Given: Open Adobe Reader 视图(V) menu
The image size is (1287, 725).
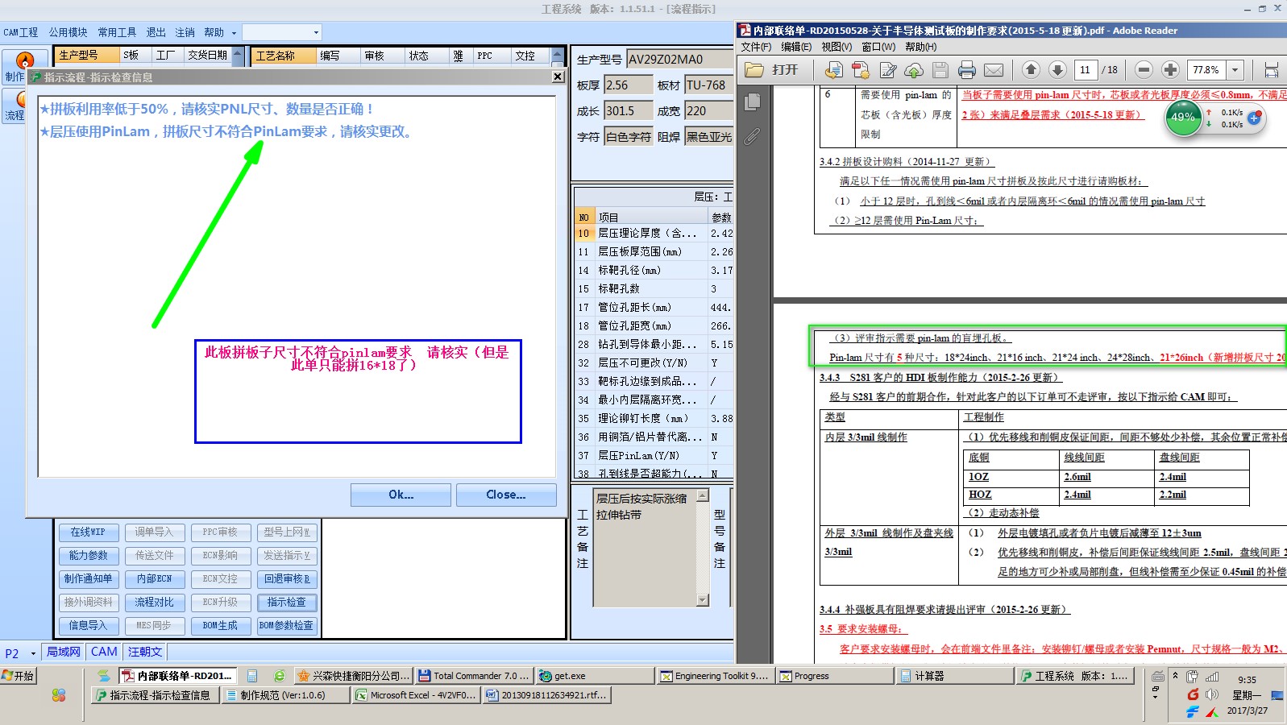Looking at the screenshot, I should click(x=837, y=47).
